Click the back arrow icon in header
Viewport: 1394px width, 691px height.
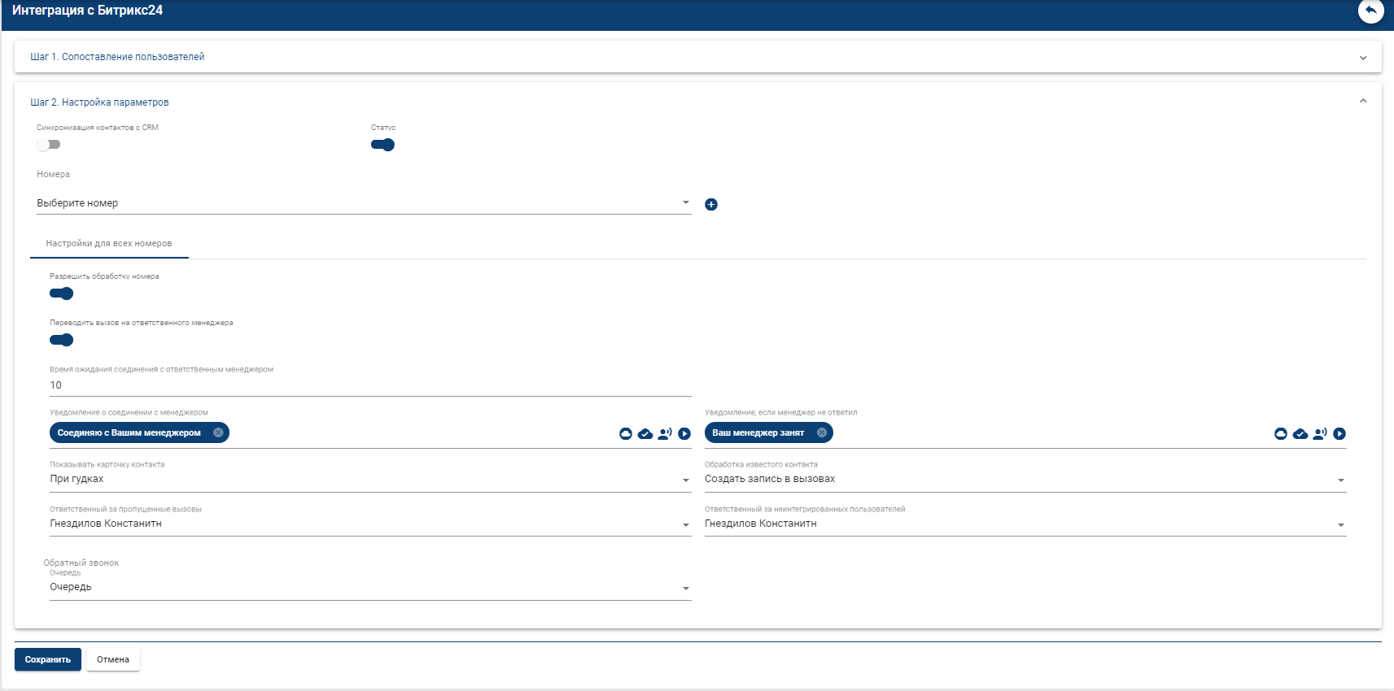pyautogui.click(x=1371, y=11)
